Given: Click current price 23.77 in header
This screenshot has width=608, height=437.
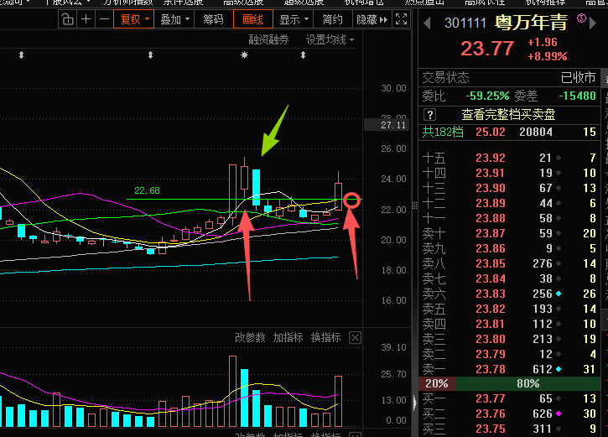Looking at the screenshot, I should tap(487, 49).
